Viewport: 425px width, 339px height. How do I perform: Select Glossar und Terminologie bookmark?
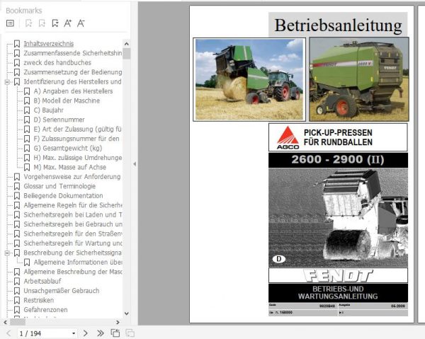(59, 186)
